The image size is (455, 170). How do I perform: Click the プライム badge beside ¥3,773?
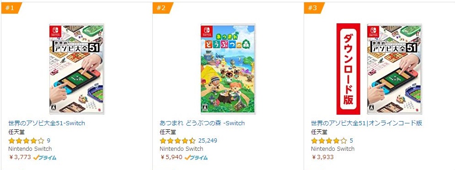coord(45,158)
